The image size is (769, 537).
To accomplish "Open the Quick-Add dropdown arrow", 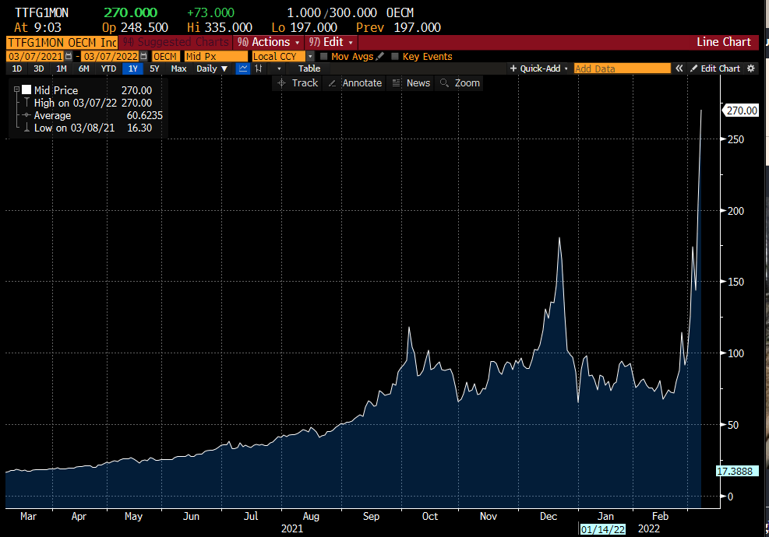I will [566, 68].
